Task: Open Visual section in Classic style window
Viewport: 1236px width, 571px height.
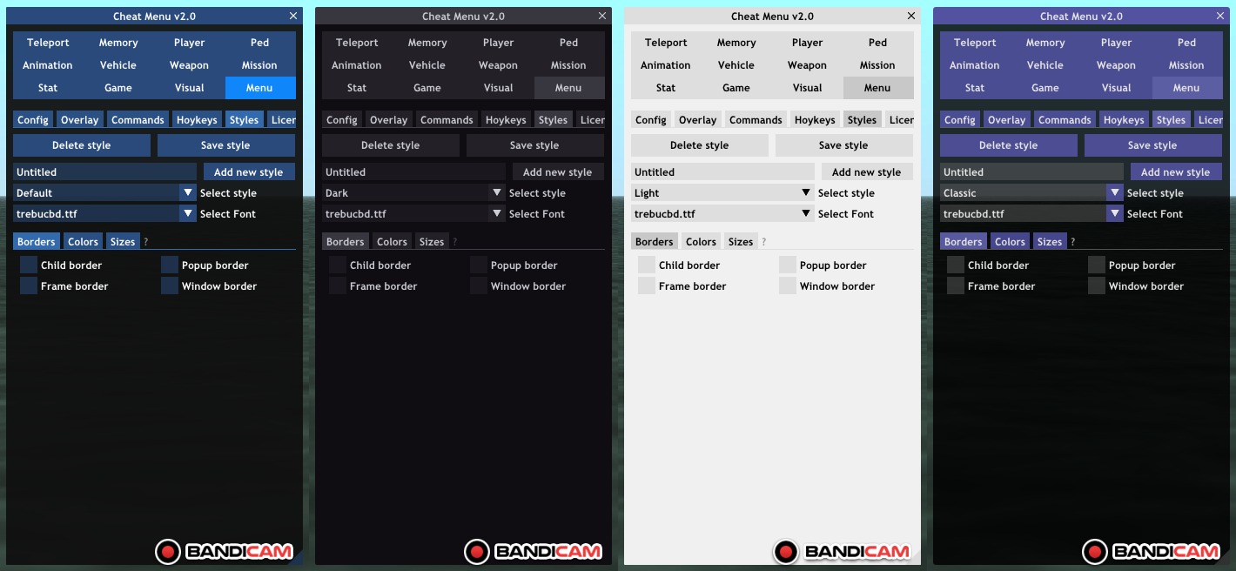Action: [1116, 87]
